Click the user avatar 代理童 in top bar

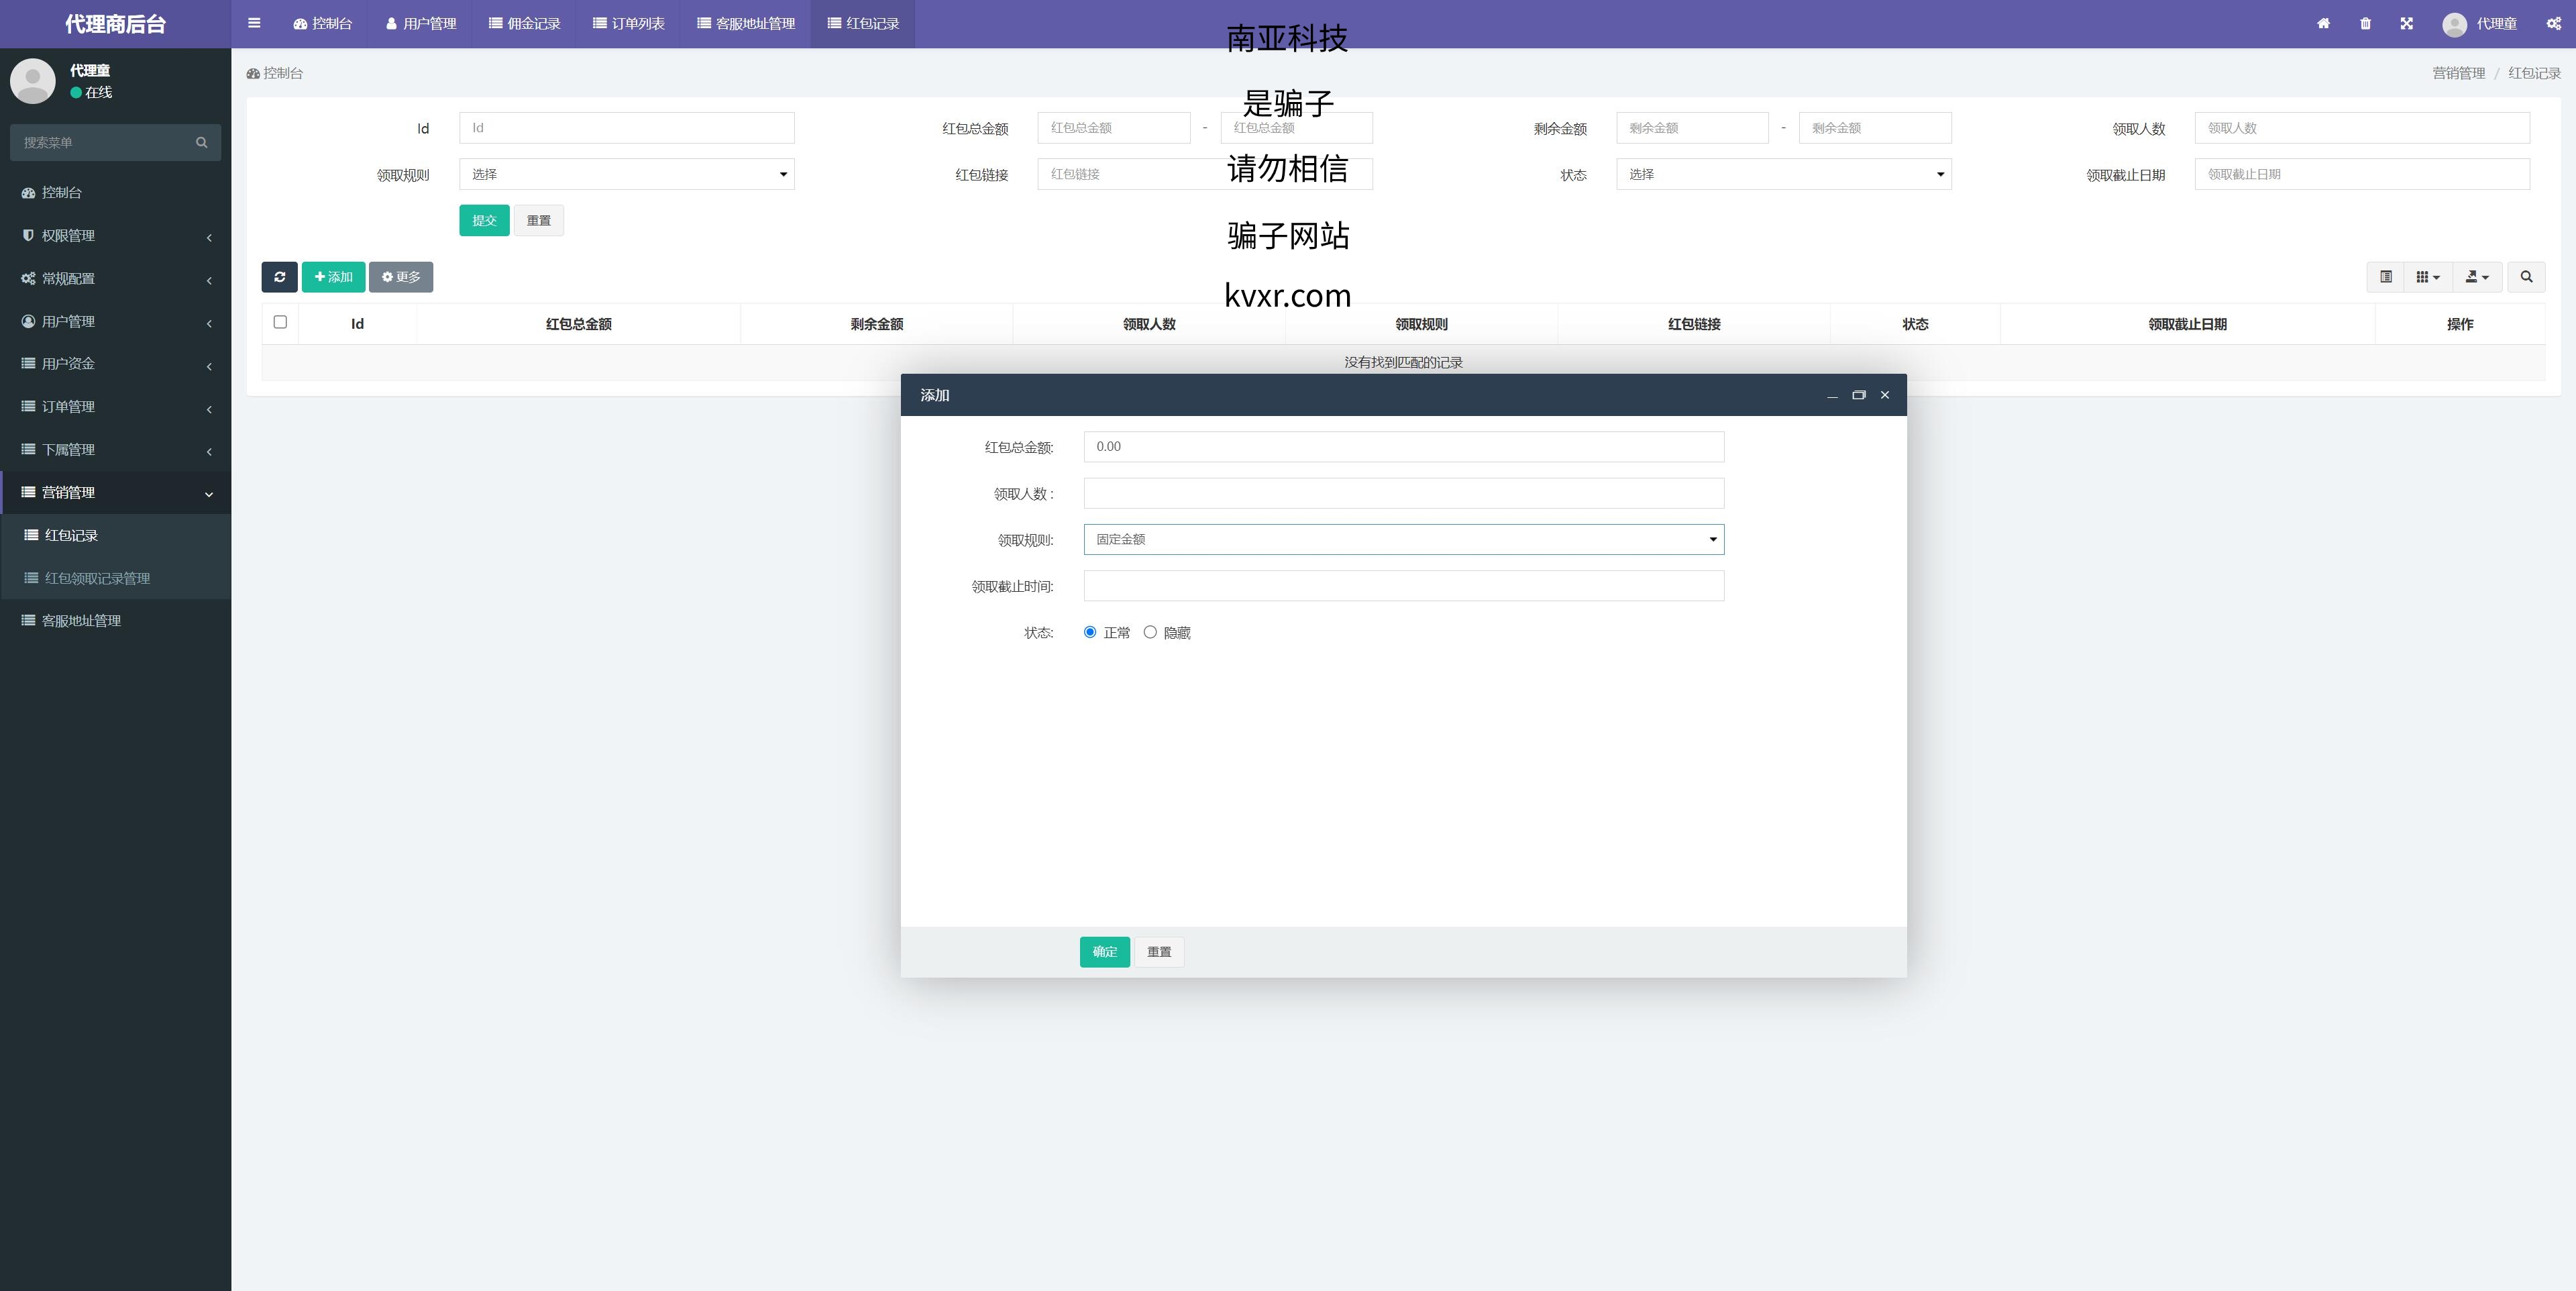(x=2479, y=24)
